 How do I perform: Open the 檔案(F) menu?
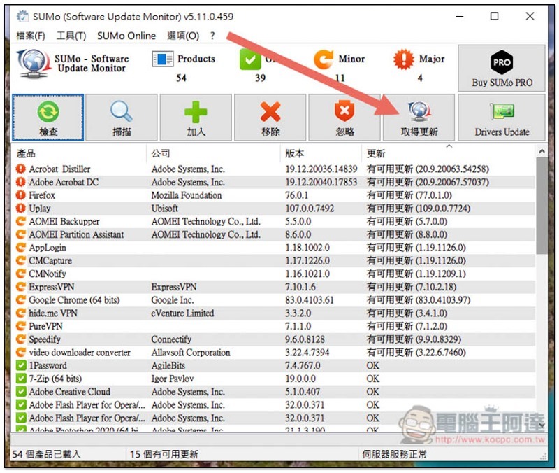click(31, 36)
